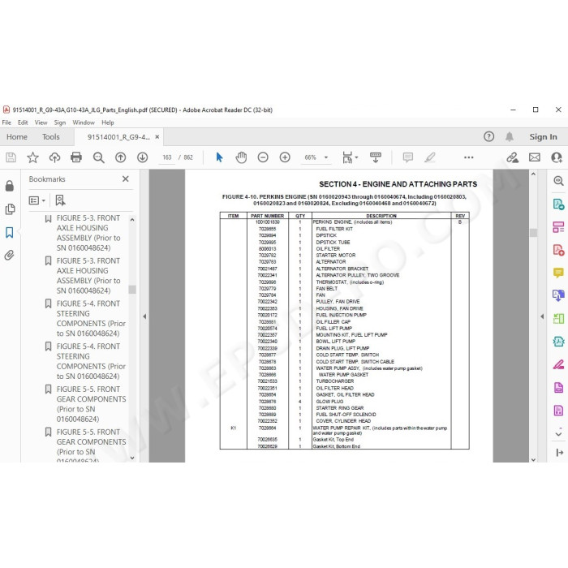This screenshot has width=568, height=568.
Task: Open the Window menu
Action: click(x=84, y=123)
